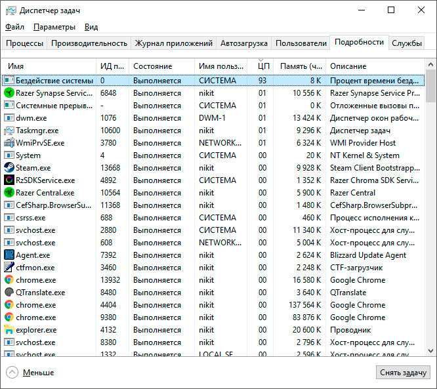Select the explorer.exe process name
The height and width of the screenshot is (389, 437).
(36, 330)
